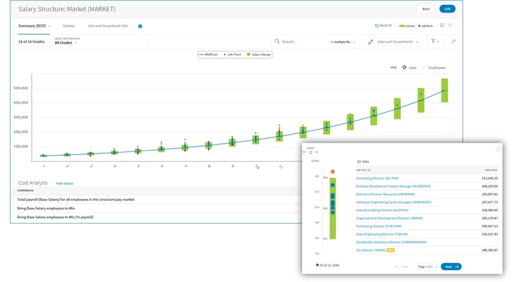Click the Next page button
521x282 pixels.
click(x=451, y=267)
